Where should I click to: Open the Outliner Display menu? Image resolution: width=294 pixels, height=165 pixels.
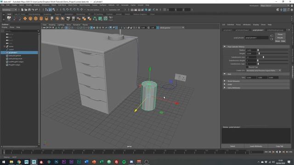coord(5,27)
